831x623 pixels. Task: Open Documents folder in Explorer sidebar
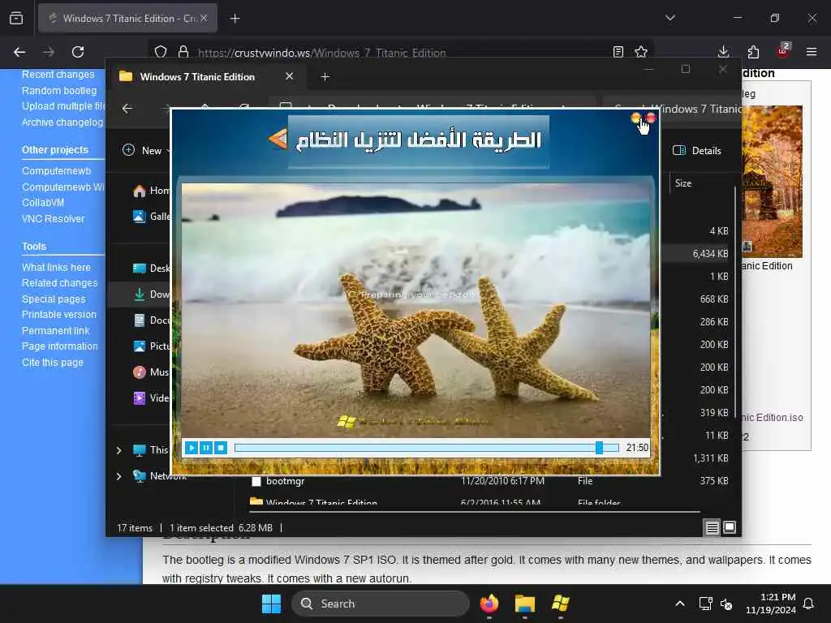(x=151, y=320)
